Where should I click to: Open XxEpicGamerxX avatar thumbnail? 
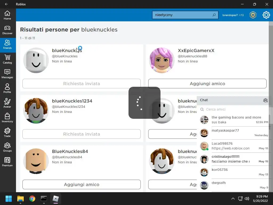(162, 60)
